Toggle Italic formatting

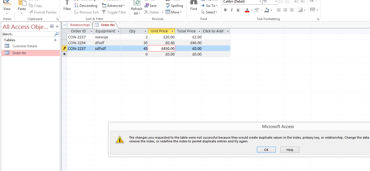coord(232,10)
